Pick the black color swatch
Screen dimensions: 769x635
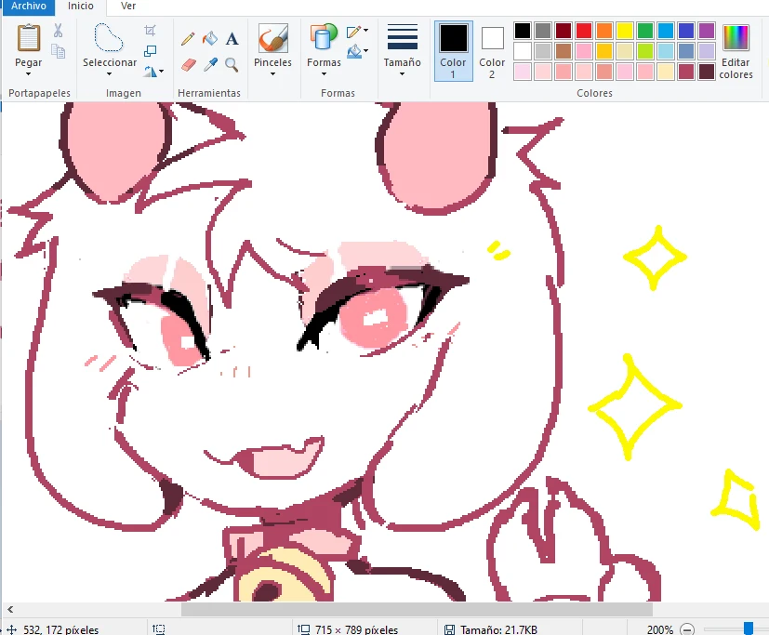click(523, 31)
